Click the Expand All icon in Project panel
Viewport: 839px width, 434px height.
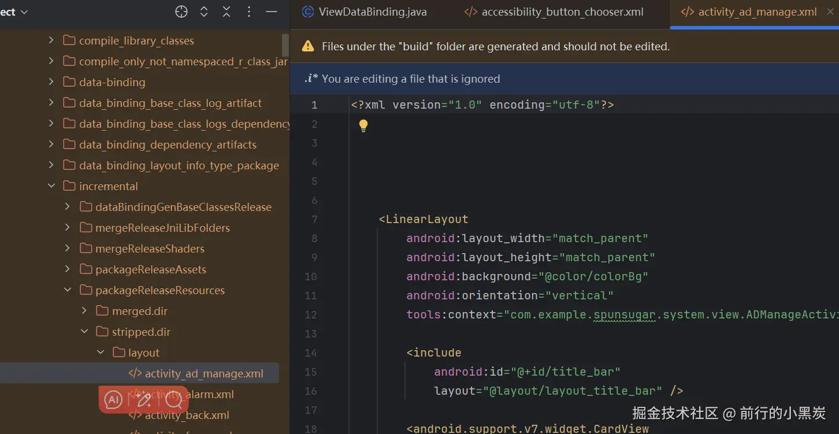[204, 12]
